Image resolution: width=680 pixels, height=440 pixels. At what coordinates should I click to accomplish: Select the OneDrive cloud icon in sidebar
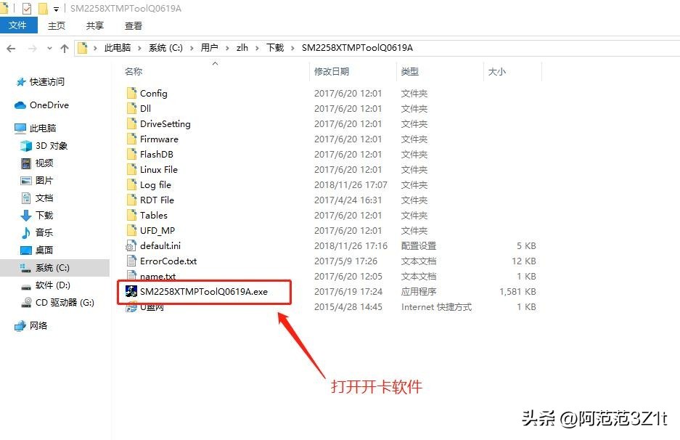pos(20,105)
